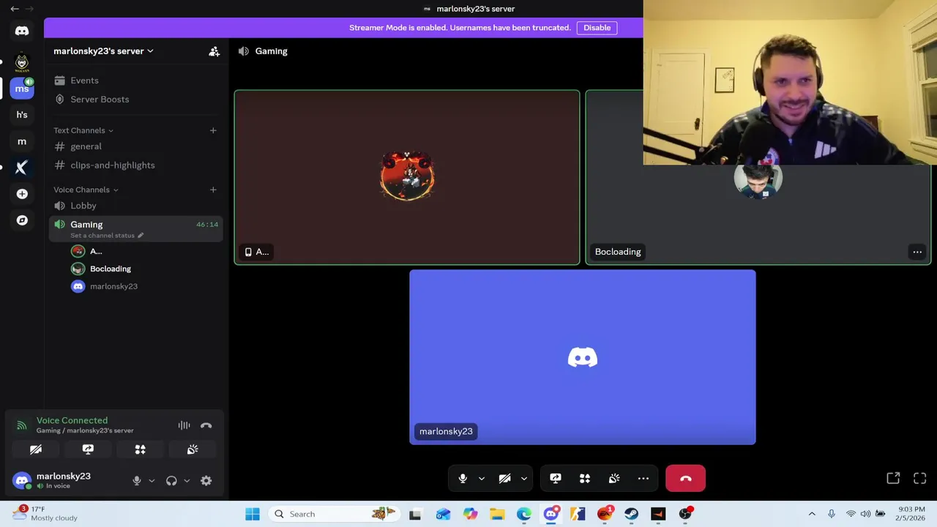This screenshot has width=937, height=527.
Task: Open voice connection signal info icon
Action: 22,425
